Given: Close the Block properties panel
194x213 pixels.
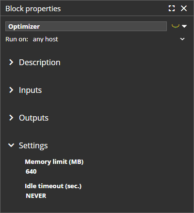Looking at the screenshot, I should pyautogui.click(x=184, y=8).
